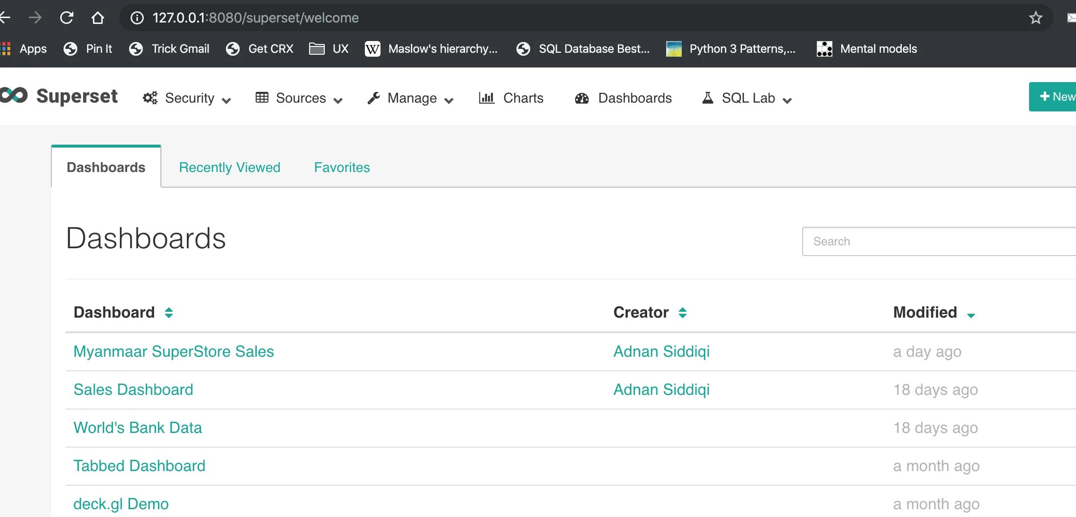Click the Superset infinity logo icon

pyautogui.click(x=14, y=95)
